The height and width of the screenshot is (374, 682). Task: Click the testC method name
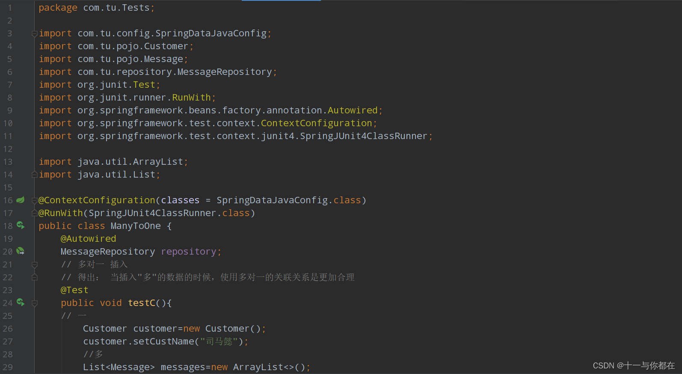click(142, 303)
